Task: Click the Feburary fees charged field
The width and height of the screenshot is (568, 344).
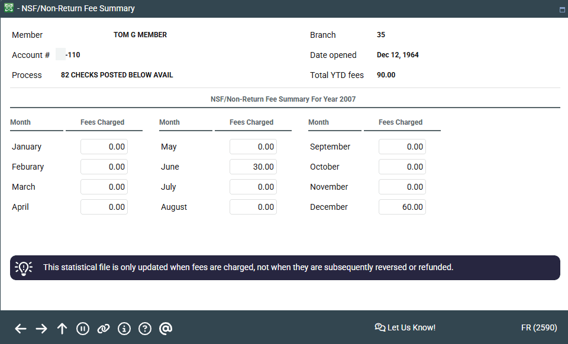Action: coord(104,167)
